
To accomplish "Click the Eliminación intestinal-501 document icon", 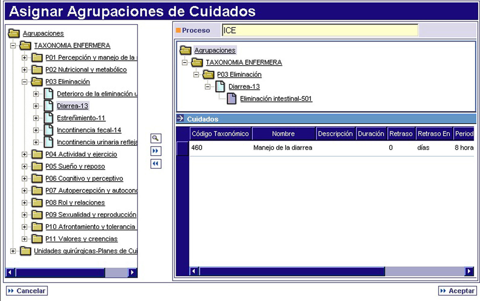I will point(232,99).
